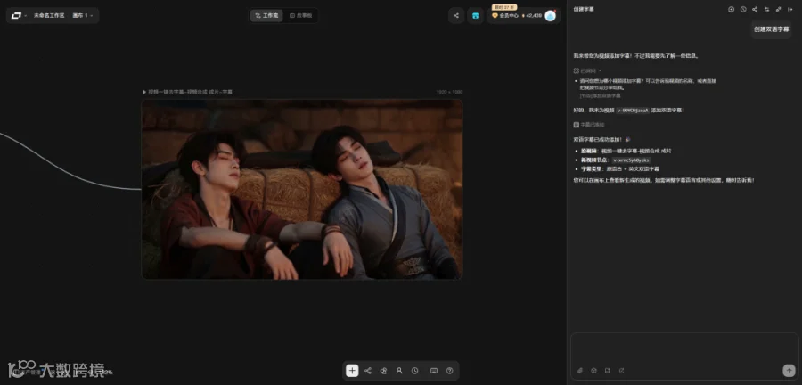Click the connection nodes icon in bottom toolbar
Screen dimensions: 802x385
click(x=368, y=371)
